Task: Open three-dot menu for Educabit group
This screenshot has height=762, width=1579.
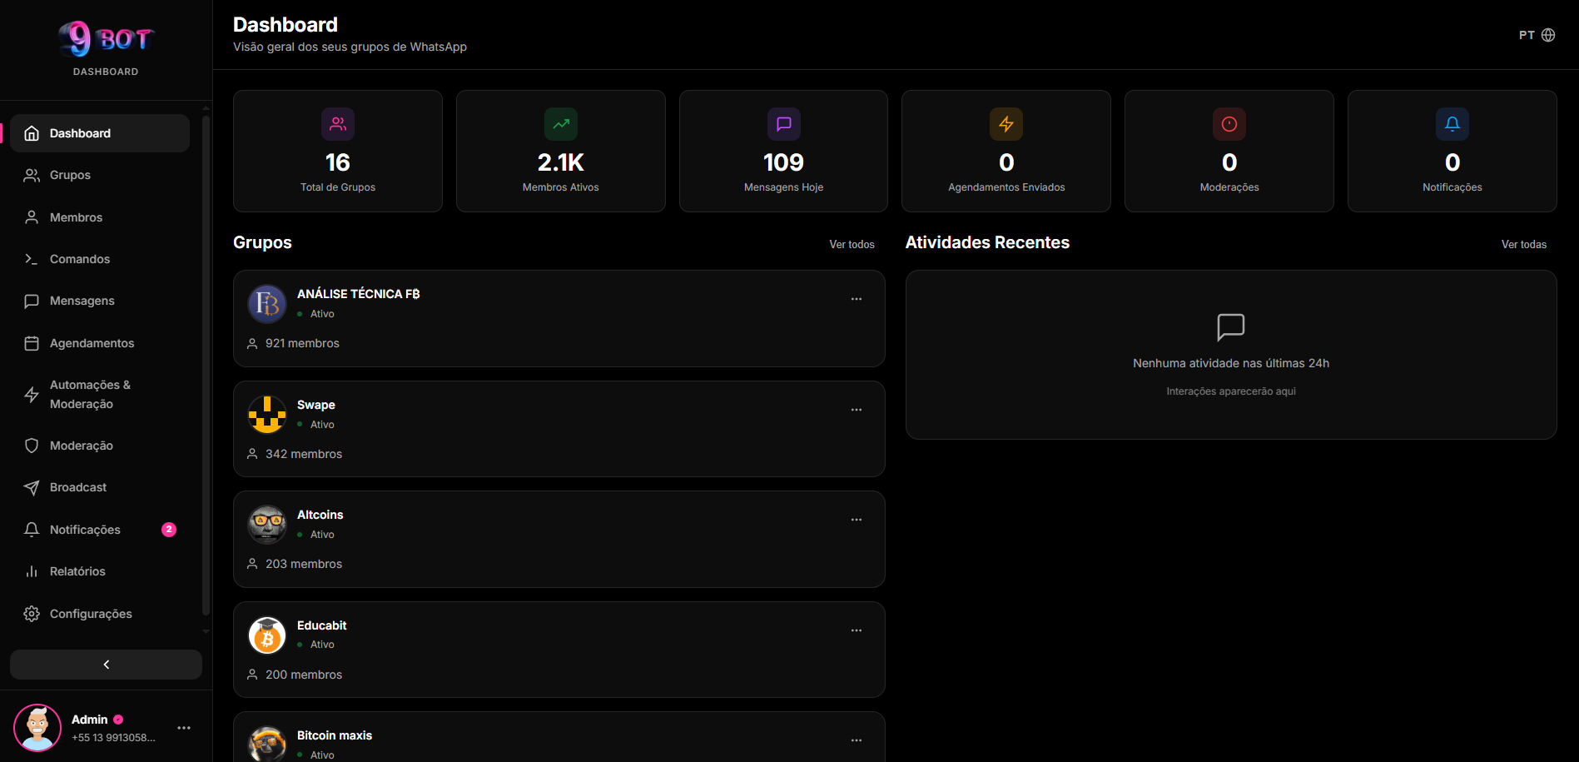Action: [x=857, y=630]
